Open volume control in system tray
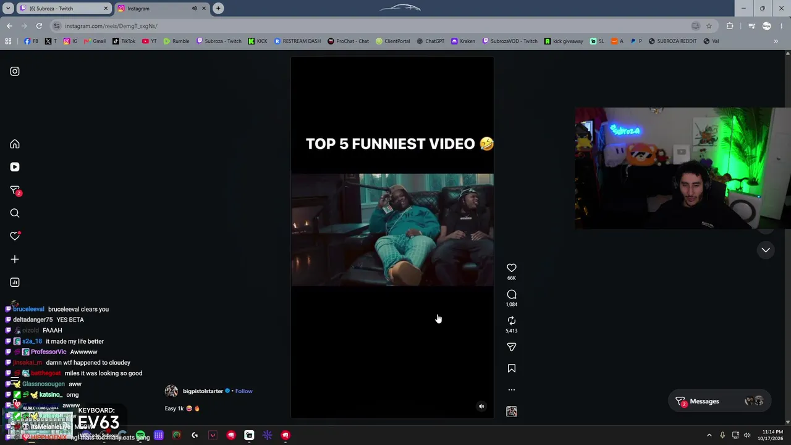Screen dimensions: 791x445 point(747,435)
